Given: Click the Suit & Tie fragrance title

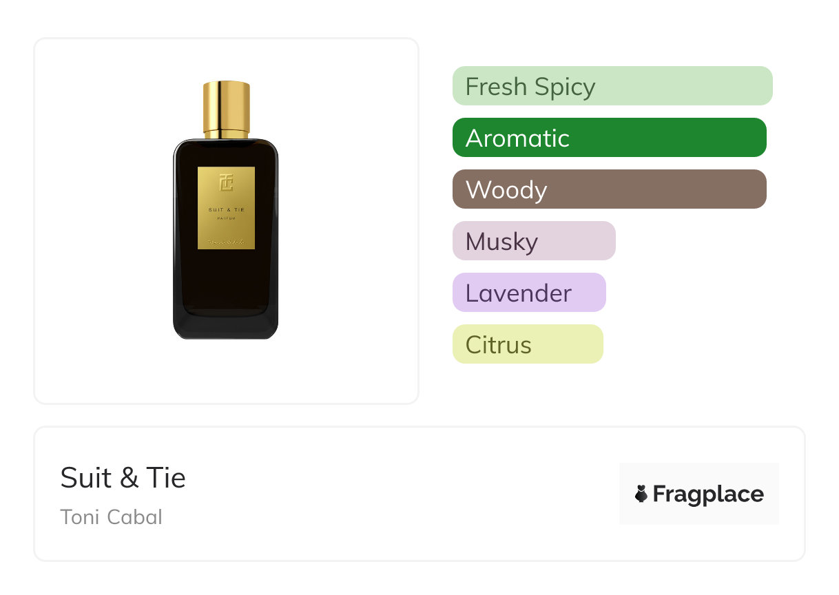Looking at the screenshot, I should click(123, 477).
